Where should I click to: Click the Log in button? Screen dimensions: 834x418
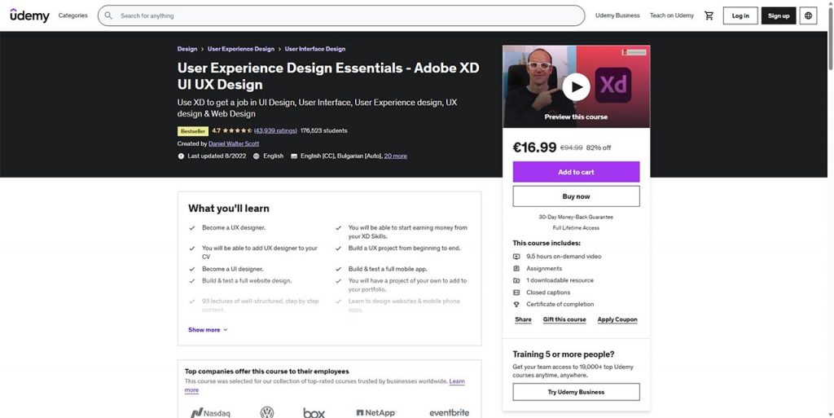coord(740,15)
